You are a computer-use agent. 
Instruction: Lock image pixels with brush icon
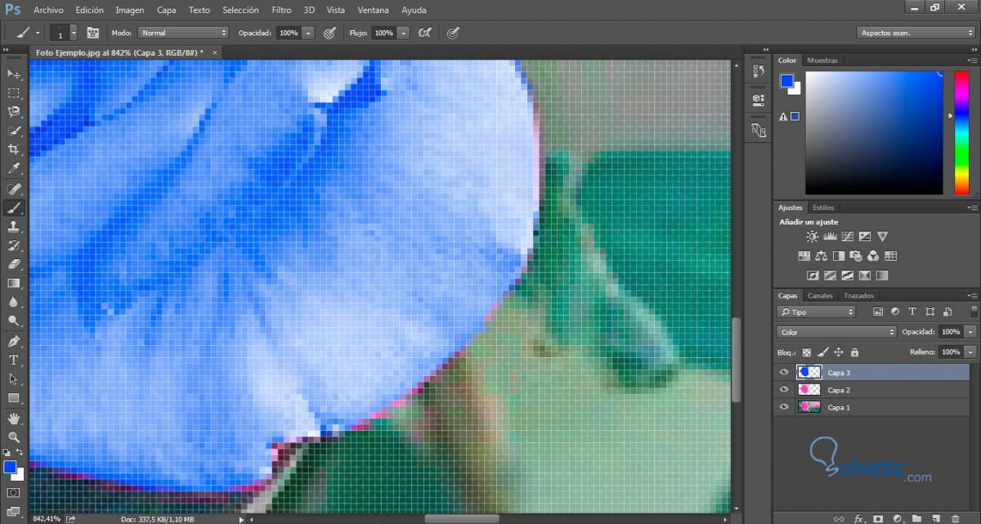pyautogui.click(x=822, y=352)
